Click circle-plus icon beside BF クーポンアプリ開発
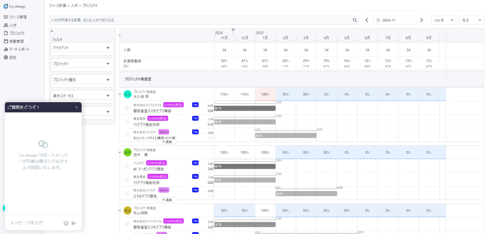Viewport: 486px width, 234px height. 127,166
